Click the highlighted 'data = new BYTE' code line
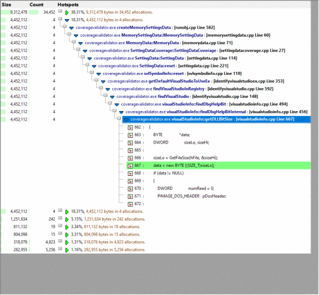The height and width of the screenshot is (295, 319). [x=219, y=166]
